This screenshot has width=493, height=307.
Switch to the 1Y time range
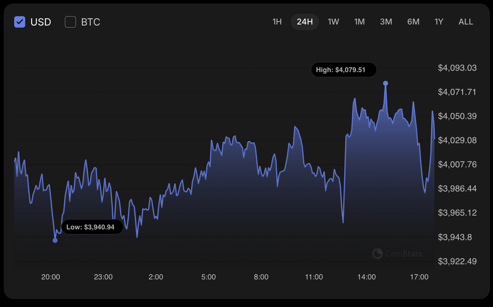(439, 22)
